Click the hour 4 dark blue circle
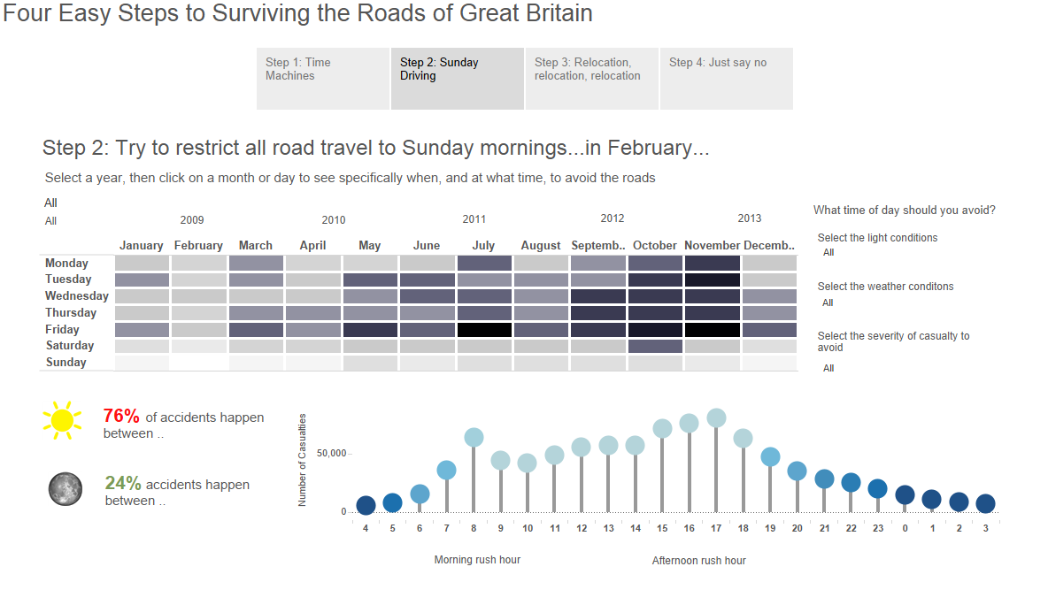The height and width of the screenshot is (605, 1048). click(x=366, y=506)
